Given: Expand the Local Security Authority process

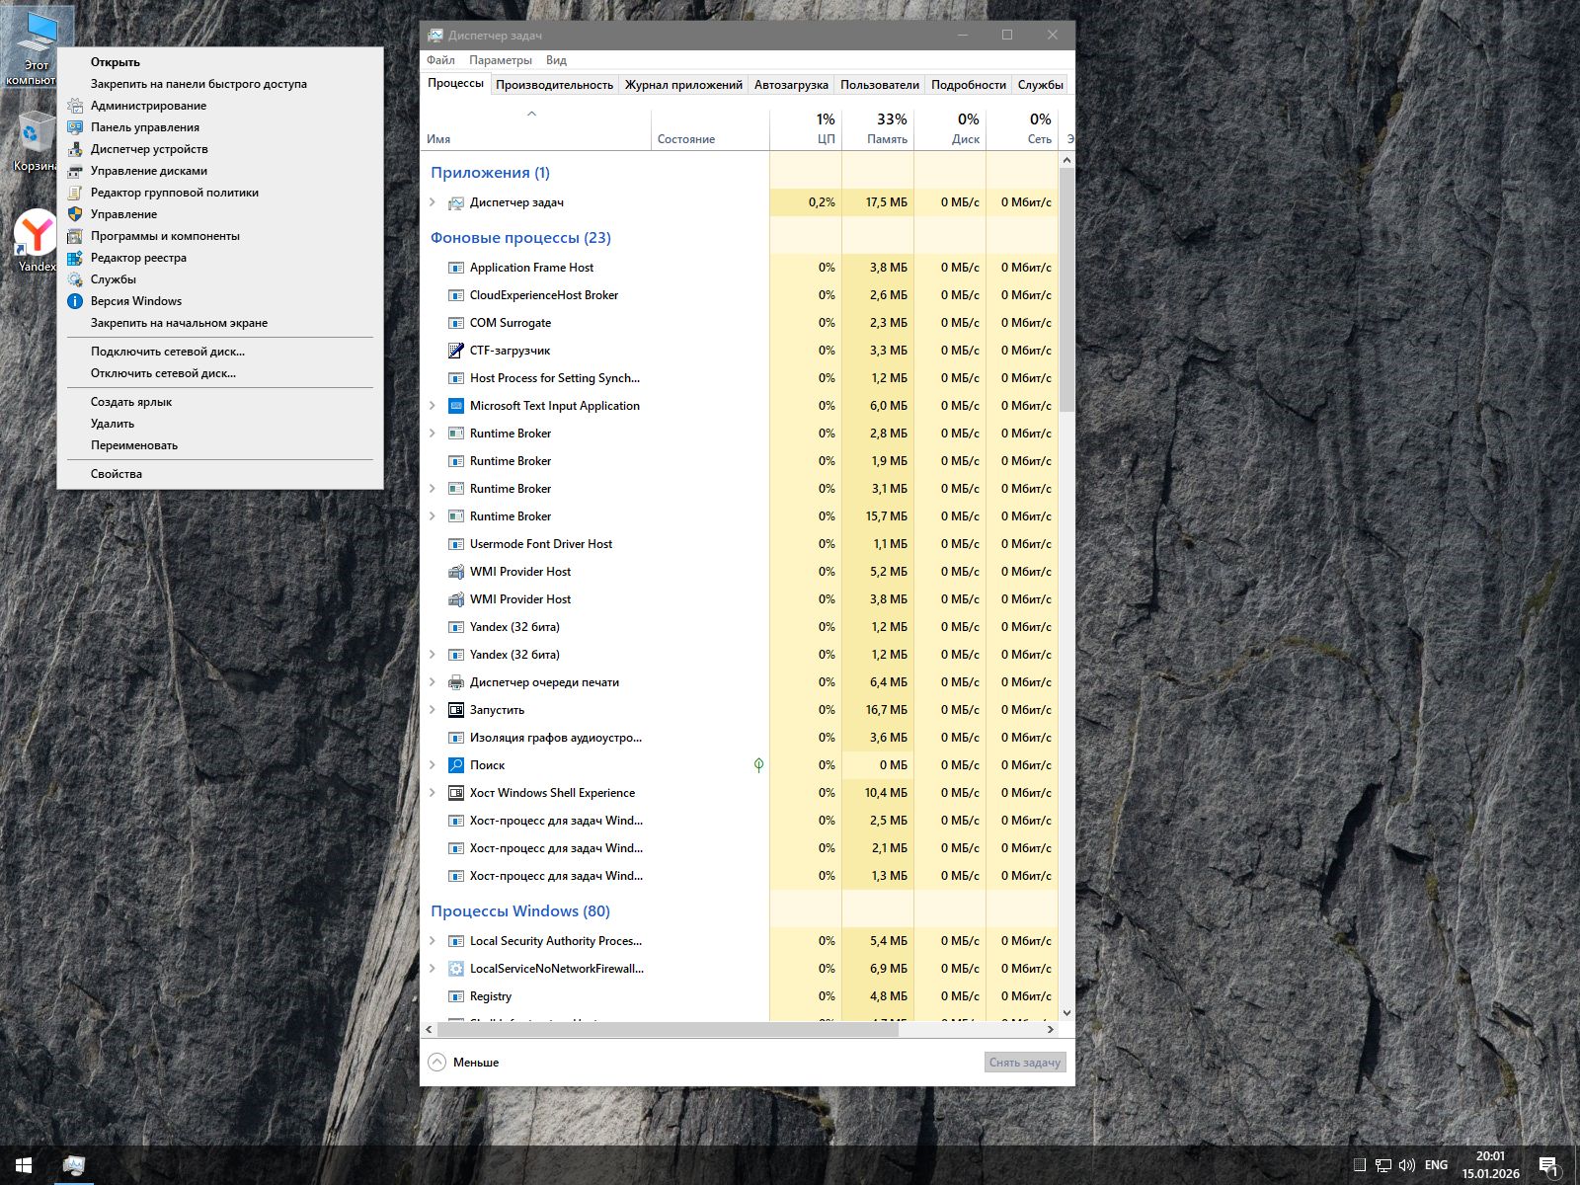Looking at the screenshot, I should tap(433, 941).
